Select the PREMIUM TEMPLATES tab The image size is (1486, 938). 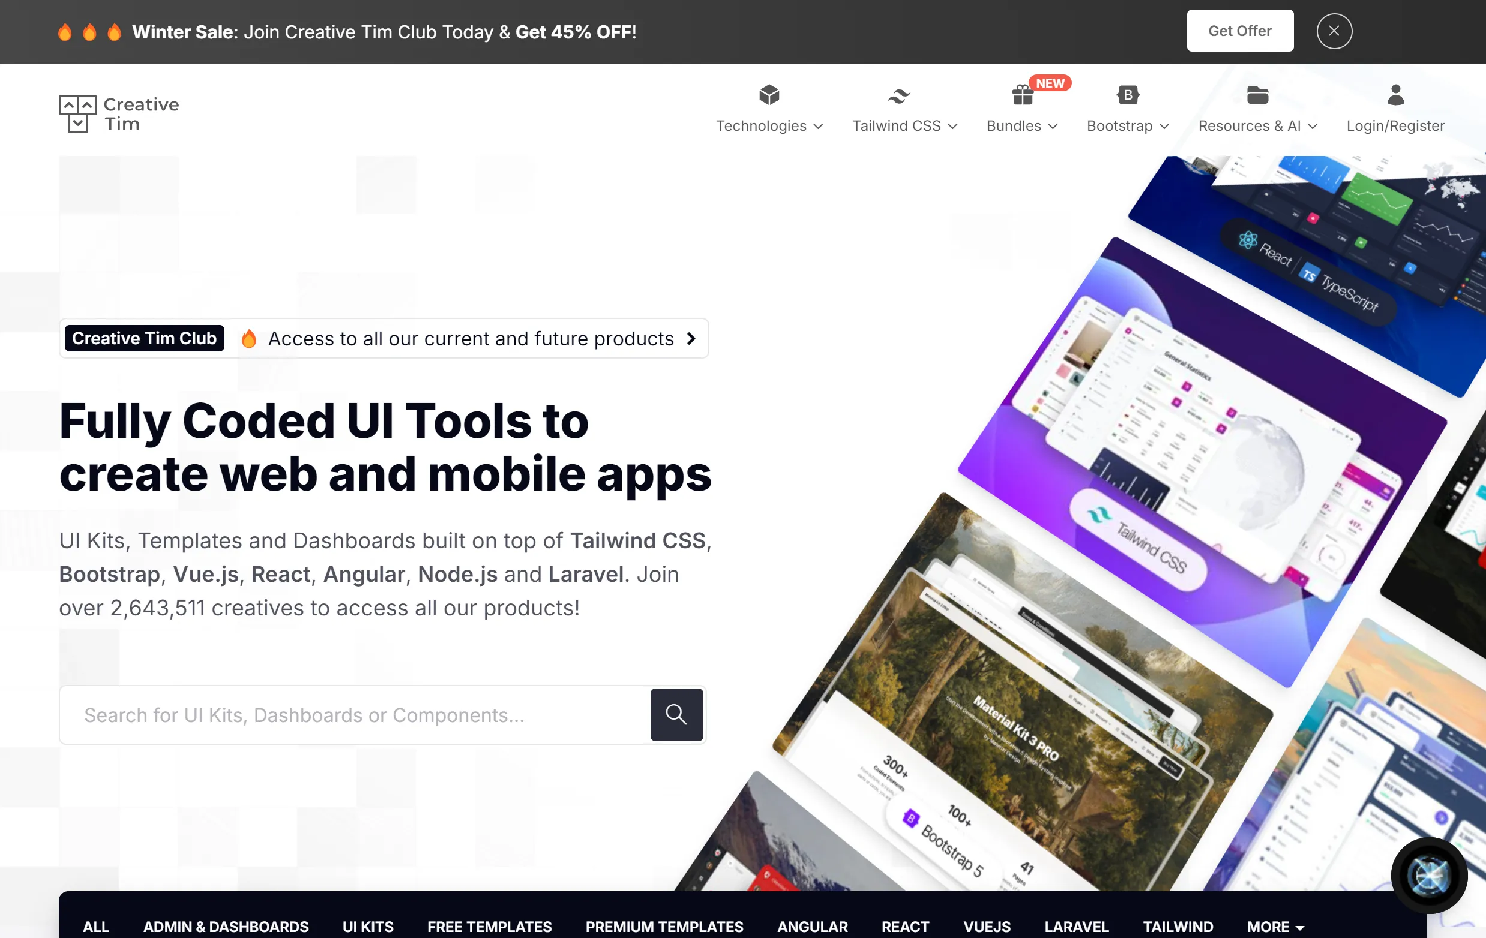point(664,926)
